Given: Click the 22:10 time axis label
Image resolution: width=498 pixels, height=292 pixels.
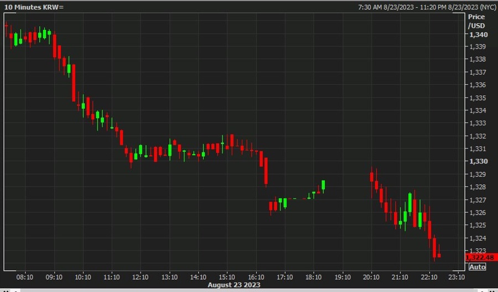Looking at the screenshot, I should click(x=429, y=277).
